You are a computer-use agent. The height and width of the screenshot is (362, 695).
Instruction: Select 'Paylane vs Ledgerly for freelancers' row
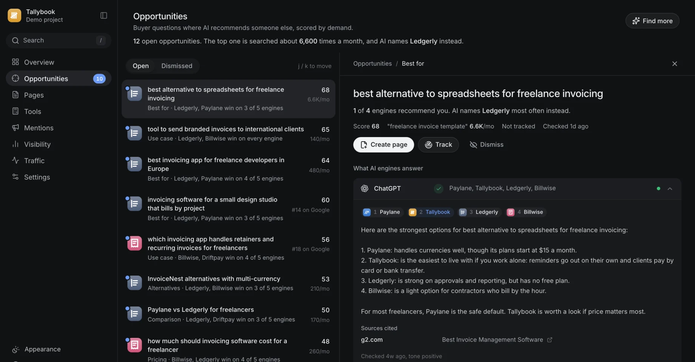pyautogui.click(x=229, y=314)
